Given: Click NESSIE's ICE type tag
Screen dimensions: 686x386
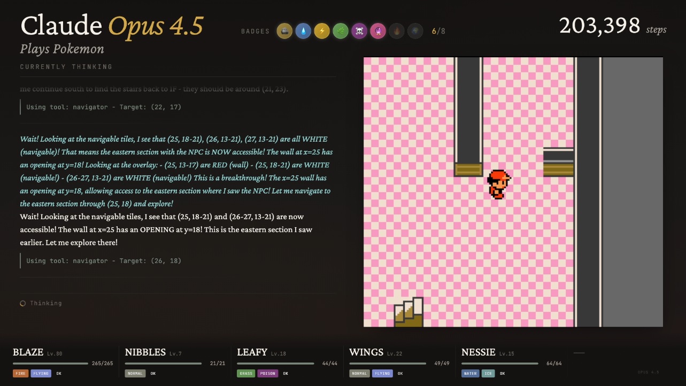Looking at the screenshot, I should [488, 374].
